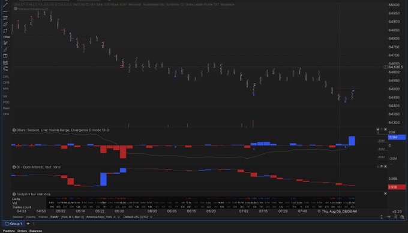Click scroll-to-latest bar icon
408x233 pixels.
tap(388, 217)
